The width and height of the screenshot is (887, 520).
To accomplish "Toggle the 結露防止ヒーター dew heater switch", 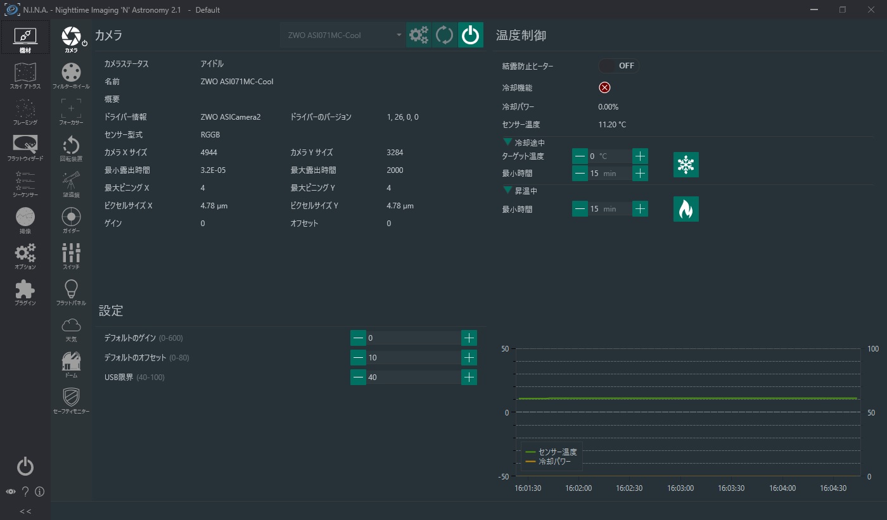I will pyautogui.click(x=619, y=65).
